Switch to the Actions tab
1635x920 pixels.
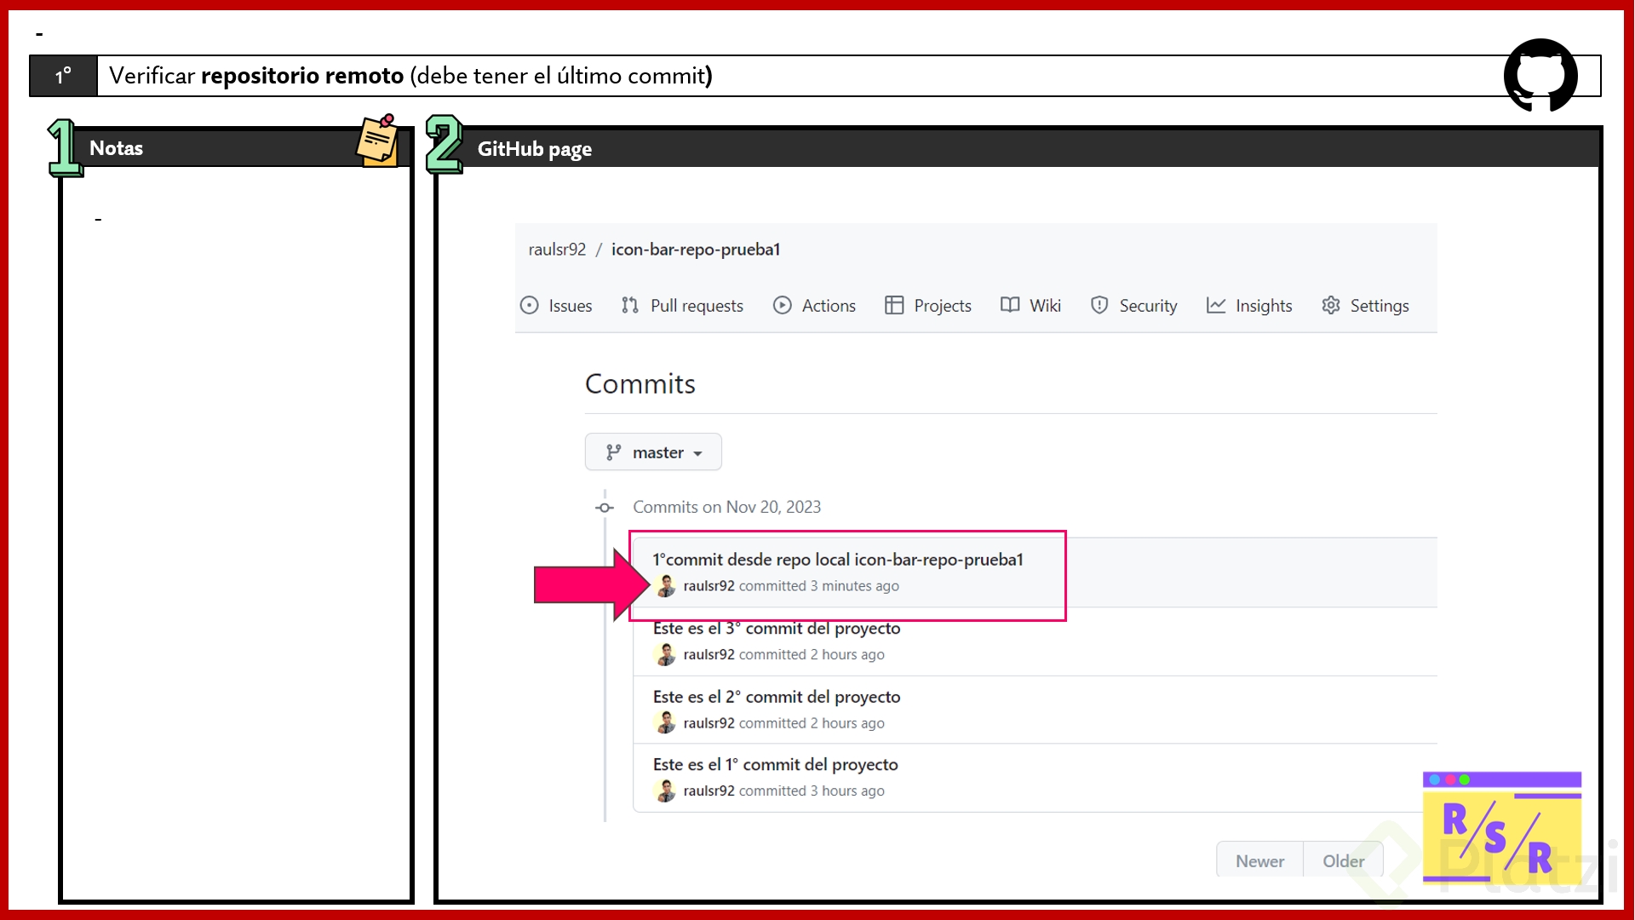(x=814, y=306)
